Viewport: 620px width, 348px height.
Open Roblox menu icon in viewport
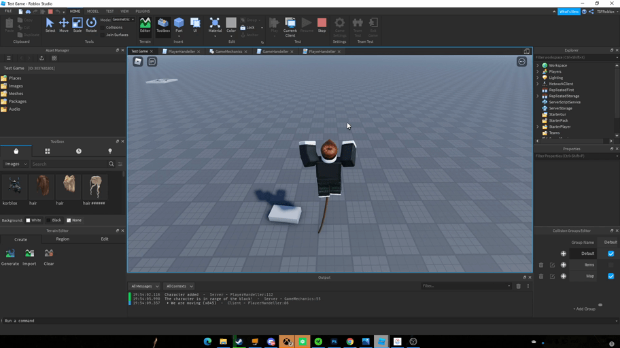137,62
